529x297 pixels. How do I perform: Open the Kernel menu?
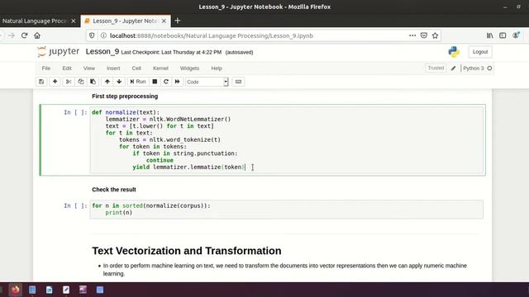tap(160, 68)
